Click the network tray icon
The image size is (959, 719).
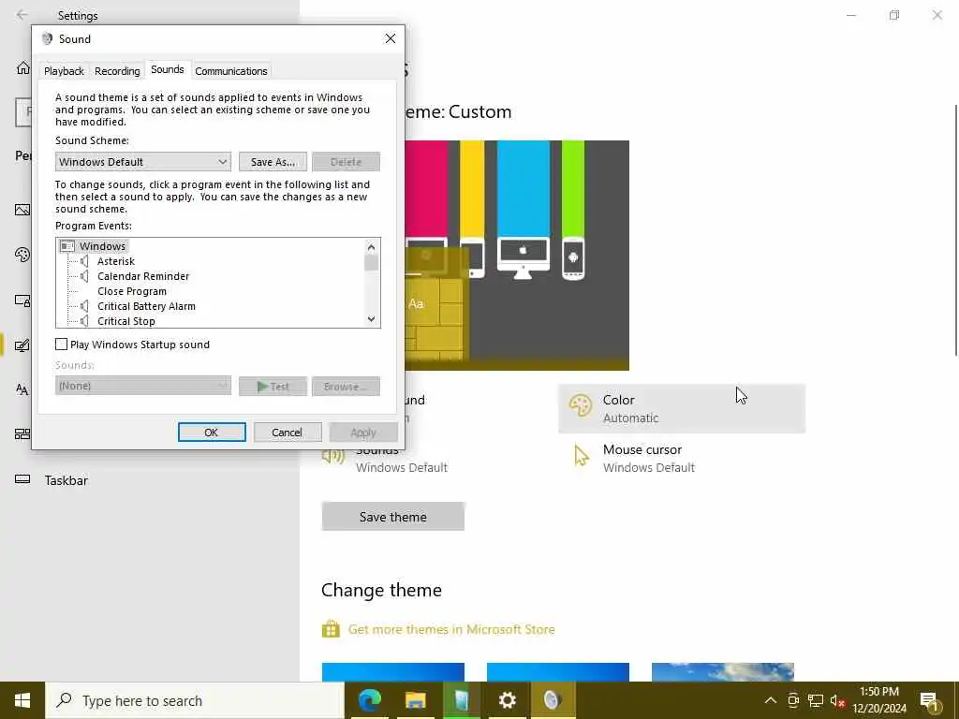pos(816,700)
